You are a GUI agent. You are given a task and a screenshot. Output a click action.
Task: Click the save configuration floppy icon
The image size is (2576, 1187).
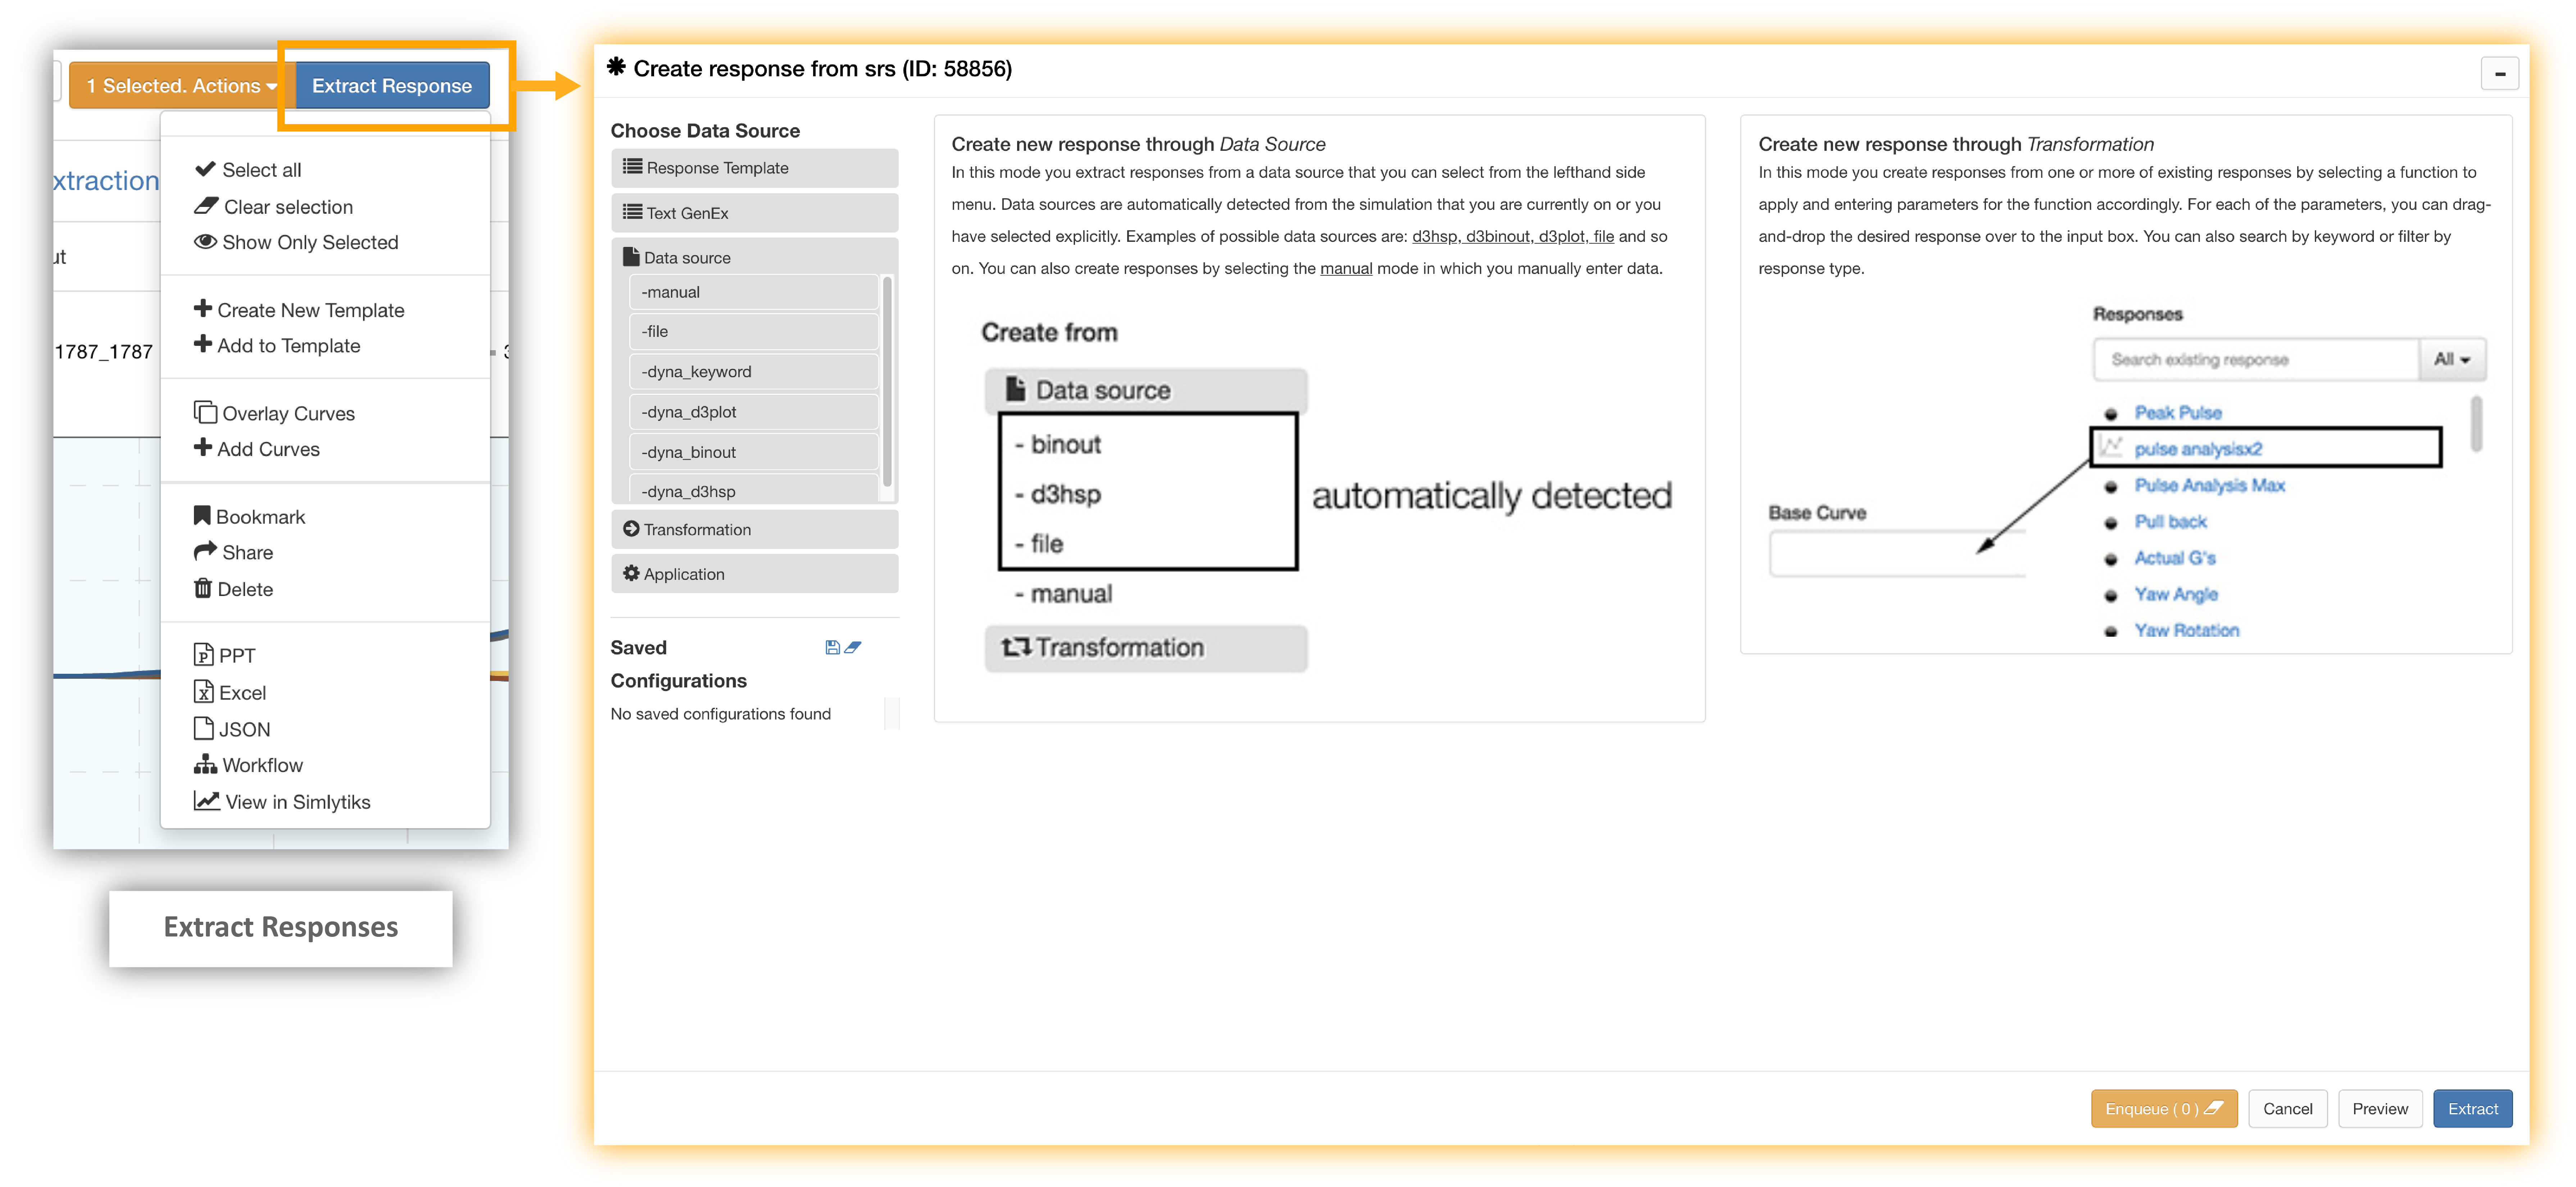tap(832, 647)
